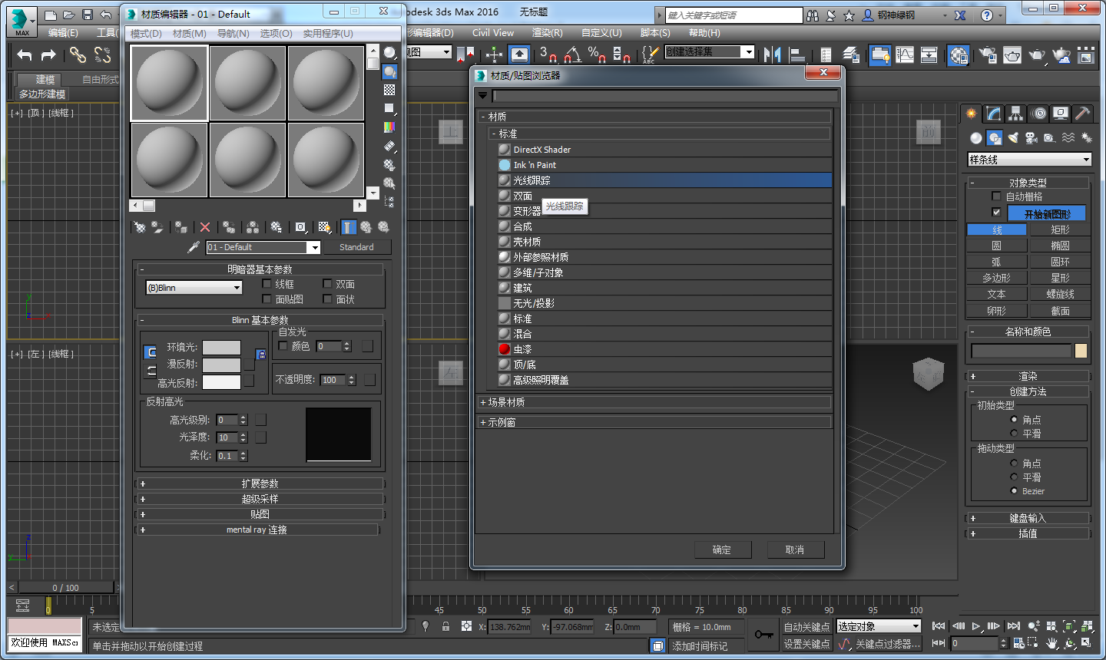This screenshot has width=1106, height=660.
Task: Expand the 示例窗 group in browser
Action: [x=654, y=422]
